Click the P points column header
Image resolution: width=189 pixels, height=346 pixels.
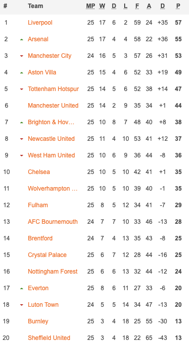tap(178, 6)
